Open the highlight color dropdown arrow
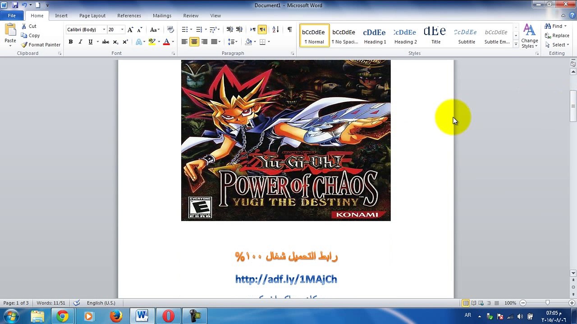Image resolution: width=577 pixels, height=324 pixels. tap(159, 42)
